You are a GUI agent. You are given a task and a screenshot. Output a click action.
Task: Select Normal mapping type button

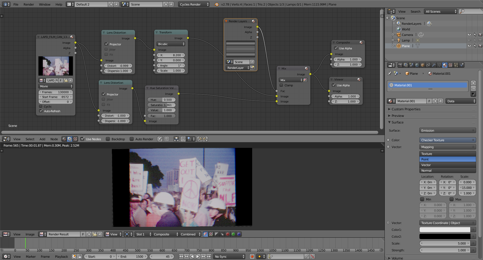(x=447, y=170)
